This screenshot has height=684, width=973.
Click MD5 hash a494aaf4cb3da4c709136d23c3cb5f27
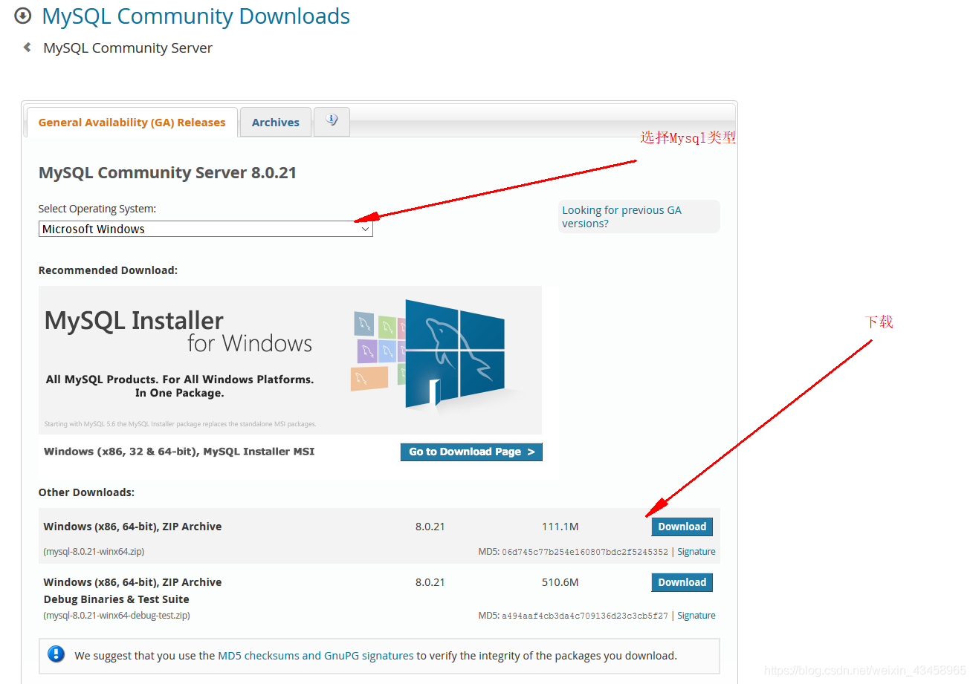[x=585, y=616]
